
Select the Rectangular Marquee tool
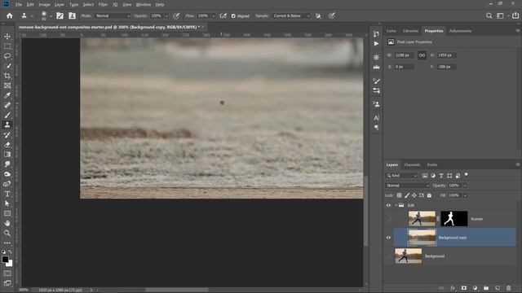pos(7,46)
